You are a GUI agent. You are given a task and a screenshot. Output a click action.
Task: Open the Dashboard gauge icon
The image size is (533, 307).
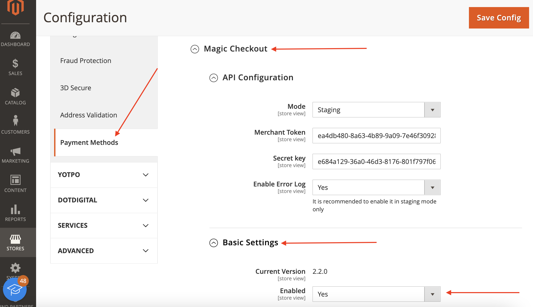coord(15,36)
